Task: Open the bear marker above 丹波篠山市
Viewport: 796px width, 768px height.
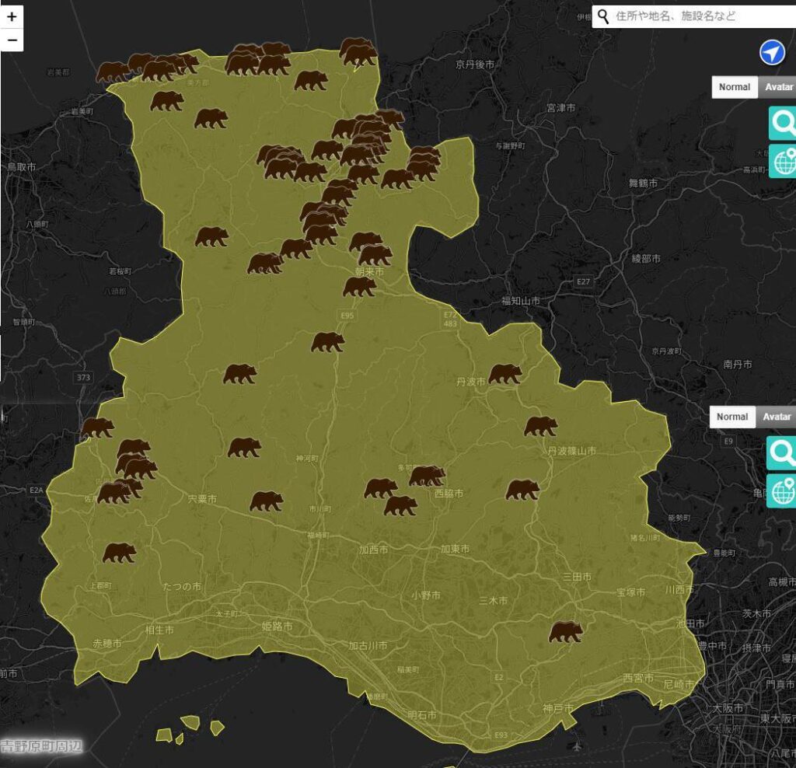Action: coord(540,426)
